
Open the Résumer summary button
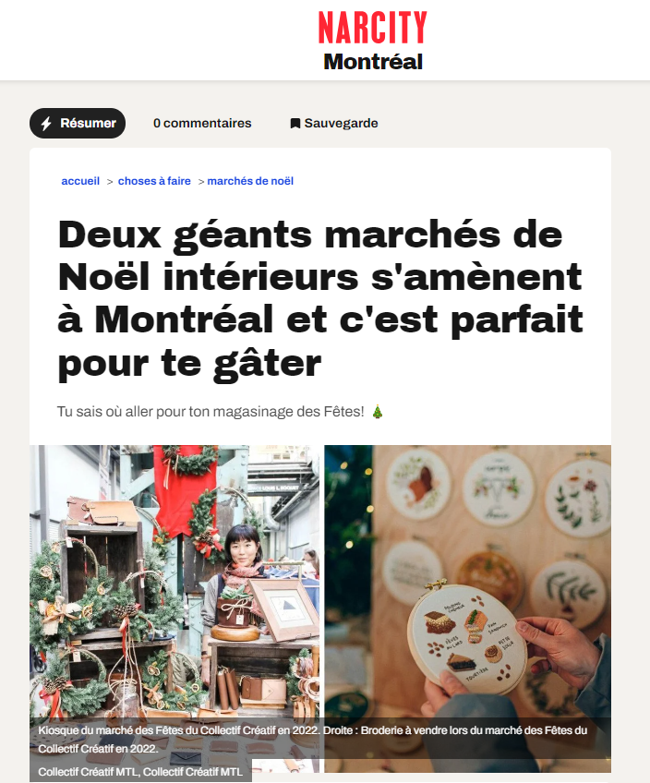coord(78,124)
